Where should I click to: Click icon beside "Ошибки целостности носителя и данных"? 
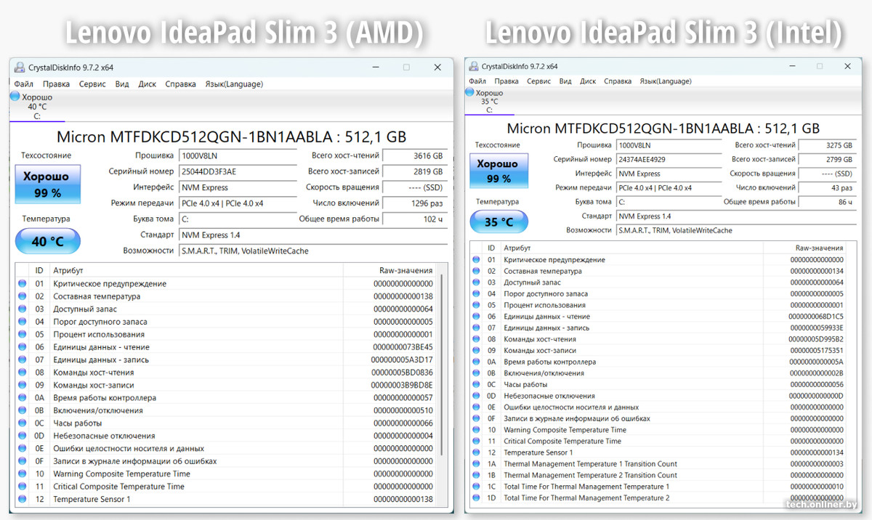[x=23, y=448]
